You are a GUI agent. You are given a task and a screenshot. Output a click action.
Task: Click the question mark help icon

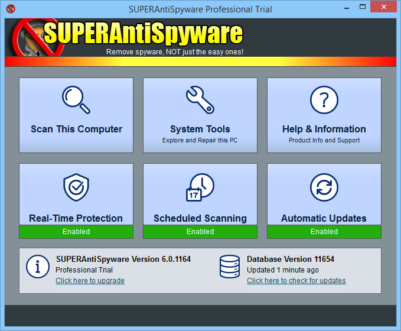(x=324, y=99)
